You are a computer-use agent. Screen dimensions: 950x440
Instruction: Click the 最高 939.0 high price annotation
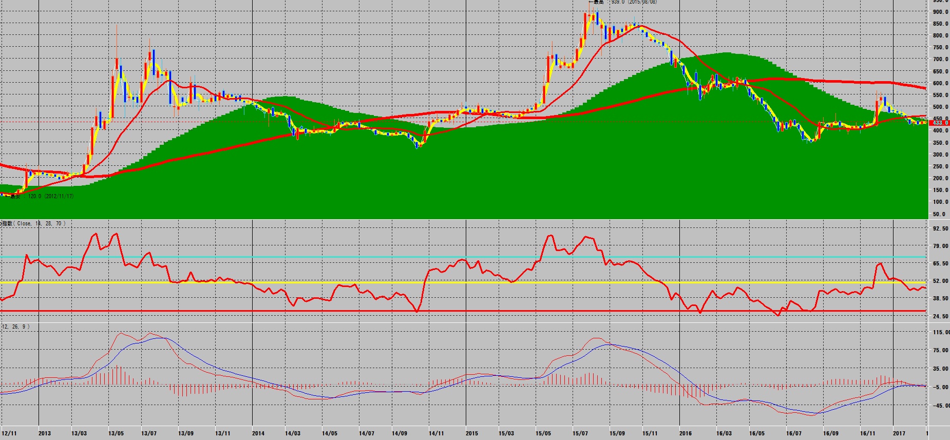[624, 2]
